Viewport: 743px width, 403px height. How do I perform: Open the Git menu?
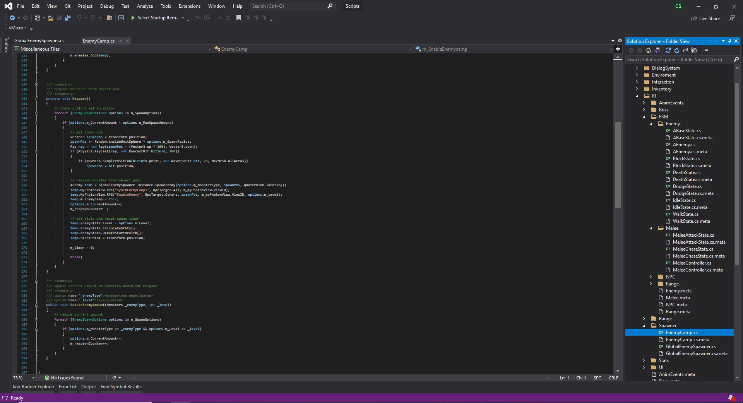coord(67,6)
